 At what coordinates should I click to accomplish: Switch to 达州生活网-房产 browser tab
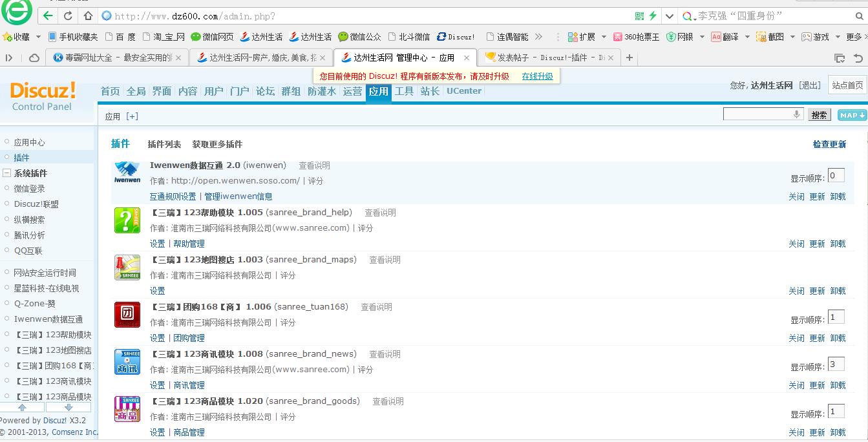pyautogui.click(x=261, y=58)
